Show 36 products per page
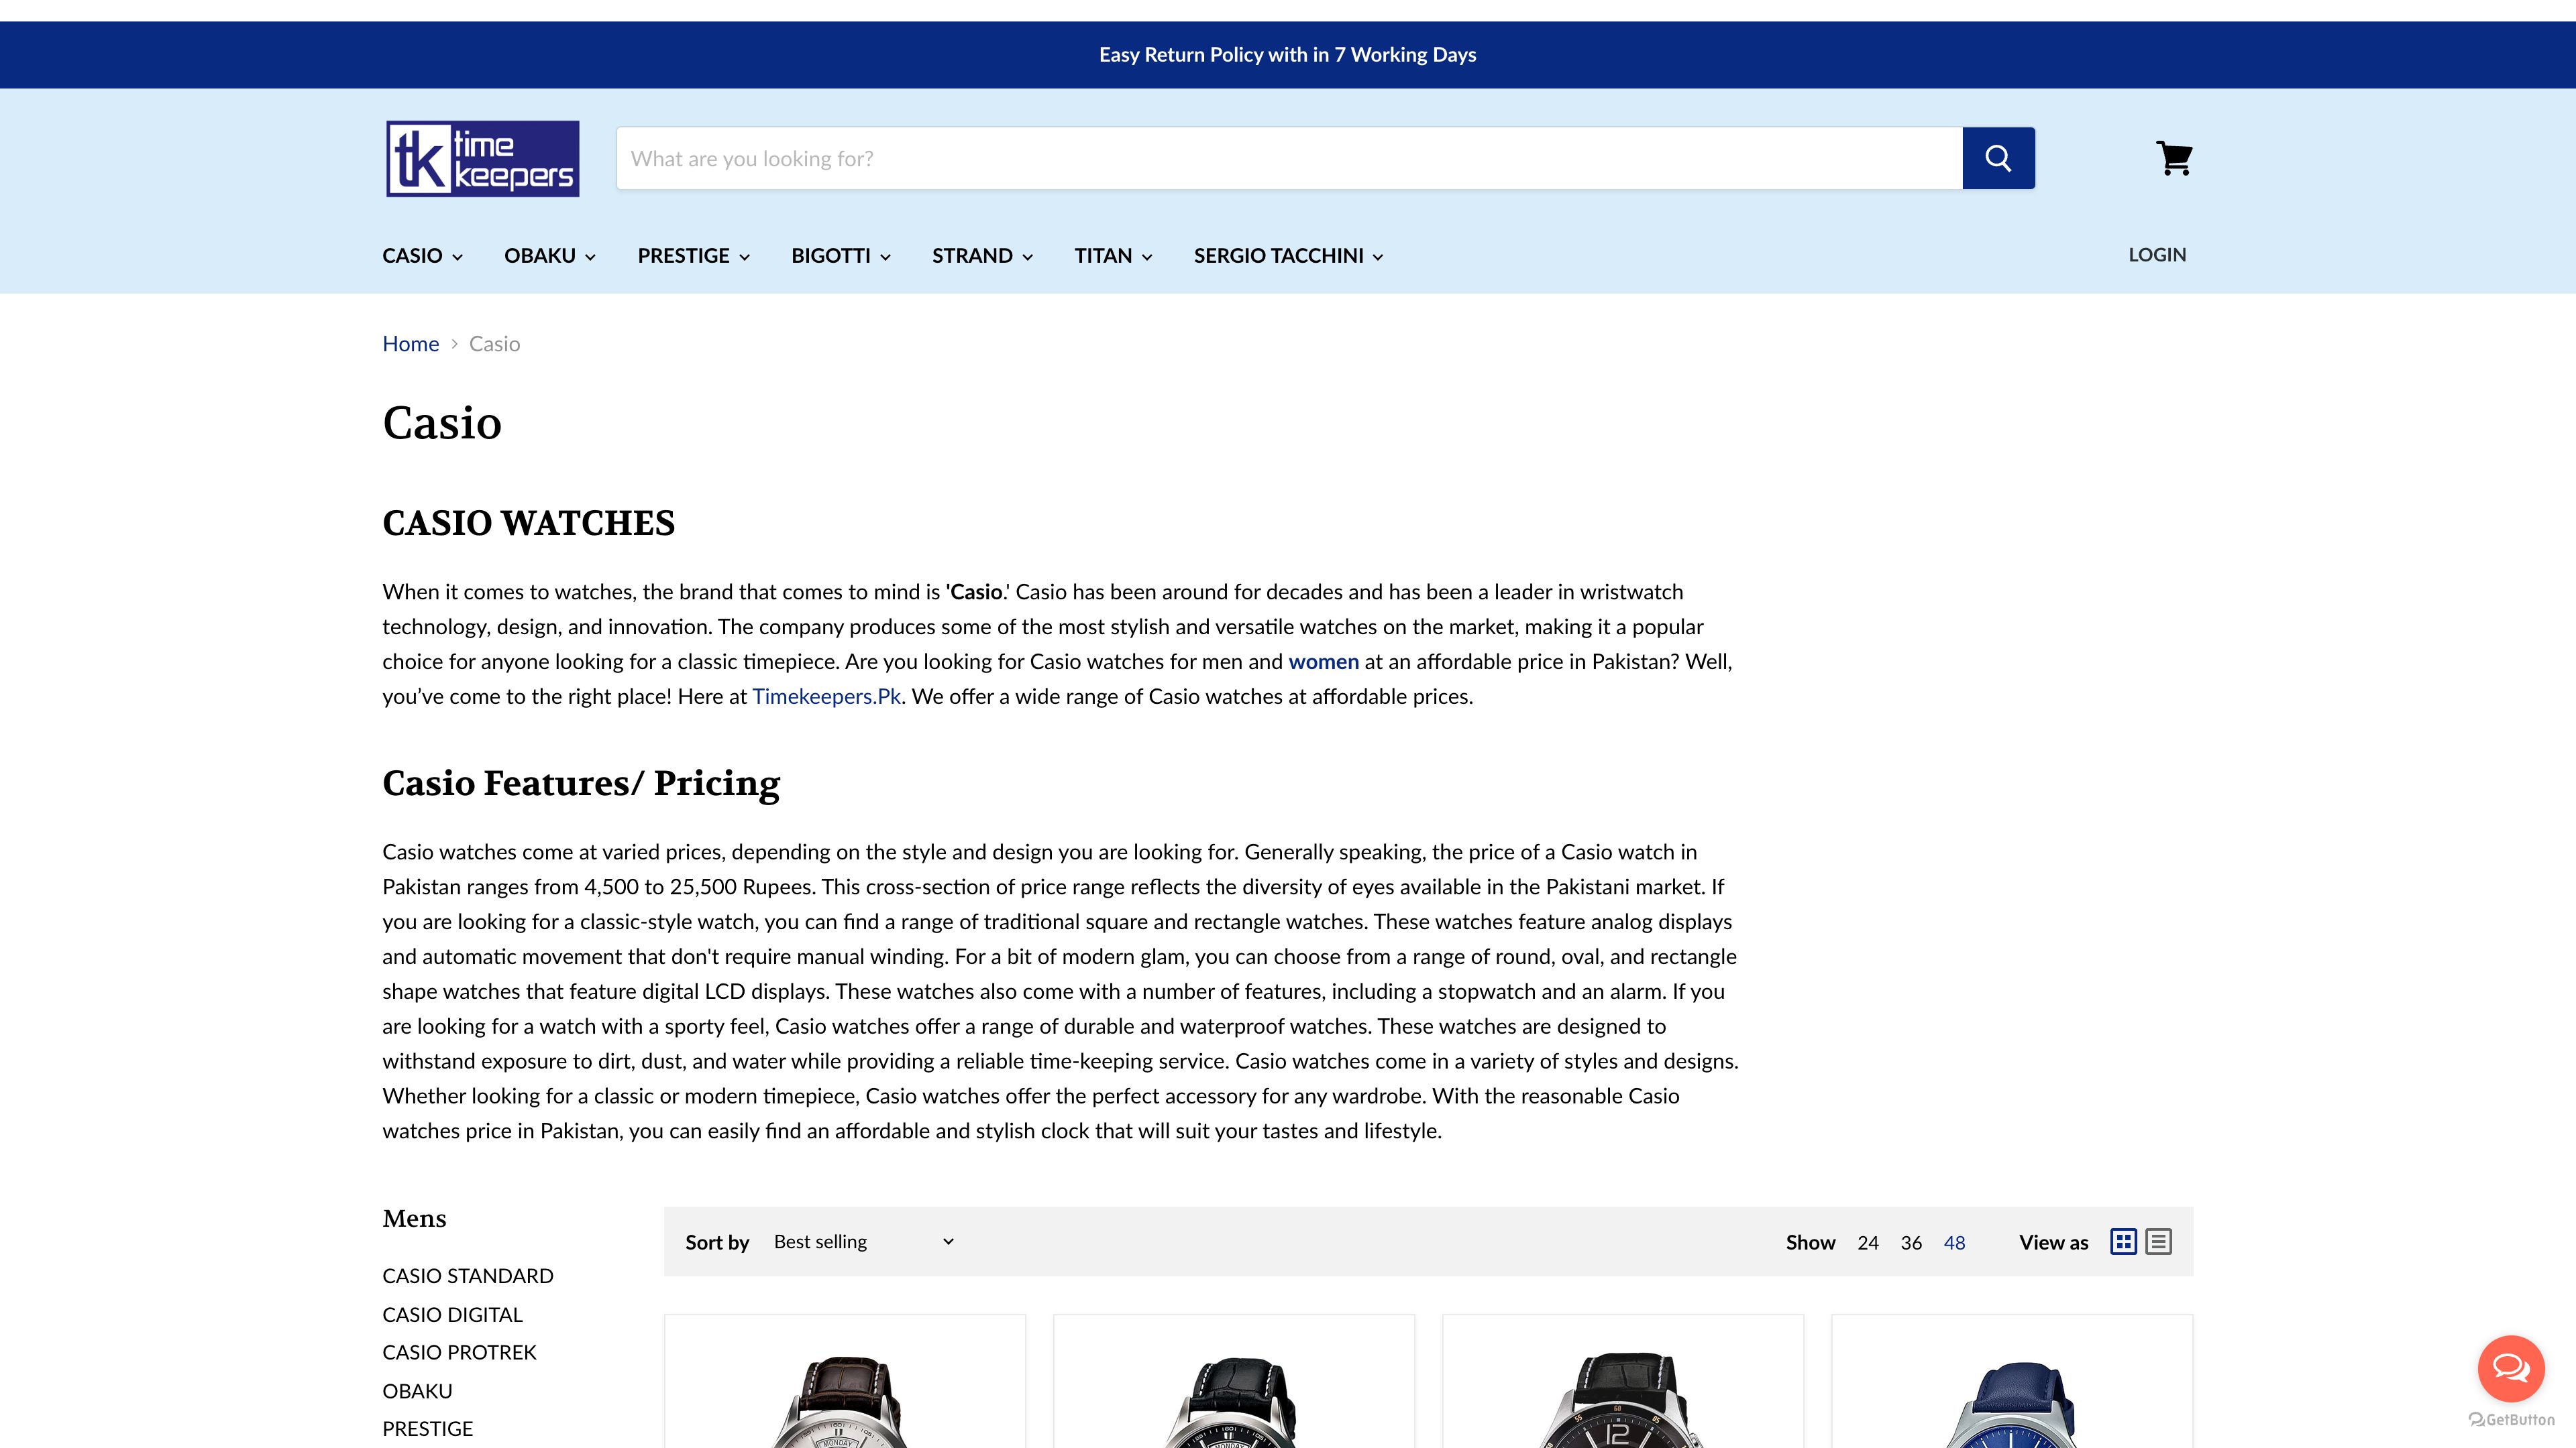Screen dimensions: 2576x1448 pos(1910,1242)
